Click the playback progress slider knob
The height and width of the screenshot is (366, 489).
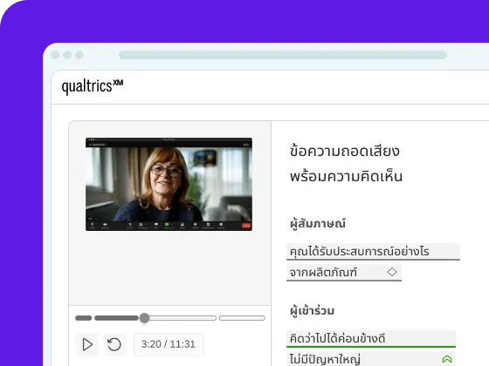(x=144, y=318)
